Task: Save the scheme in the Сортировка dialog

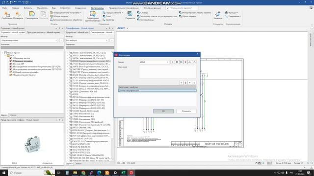Action: [177, 62]
